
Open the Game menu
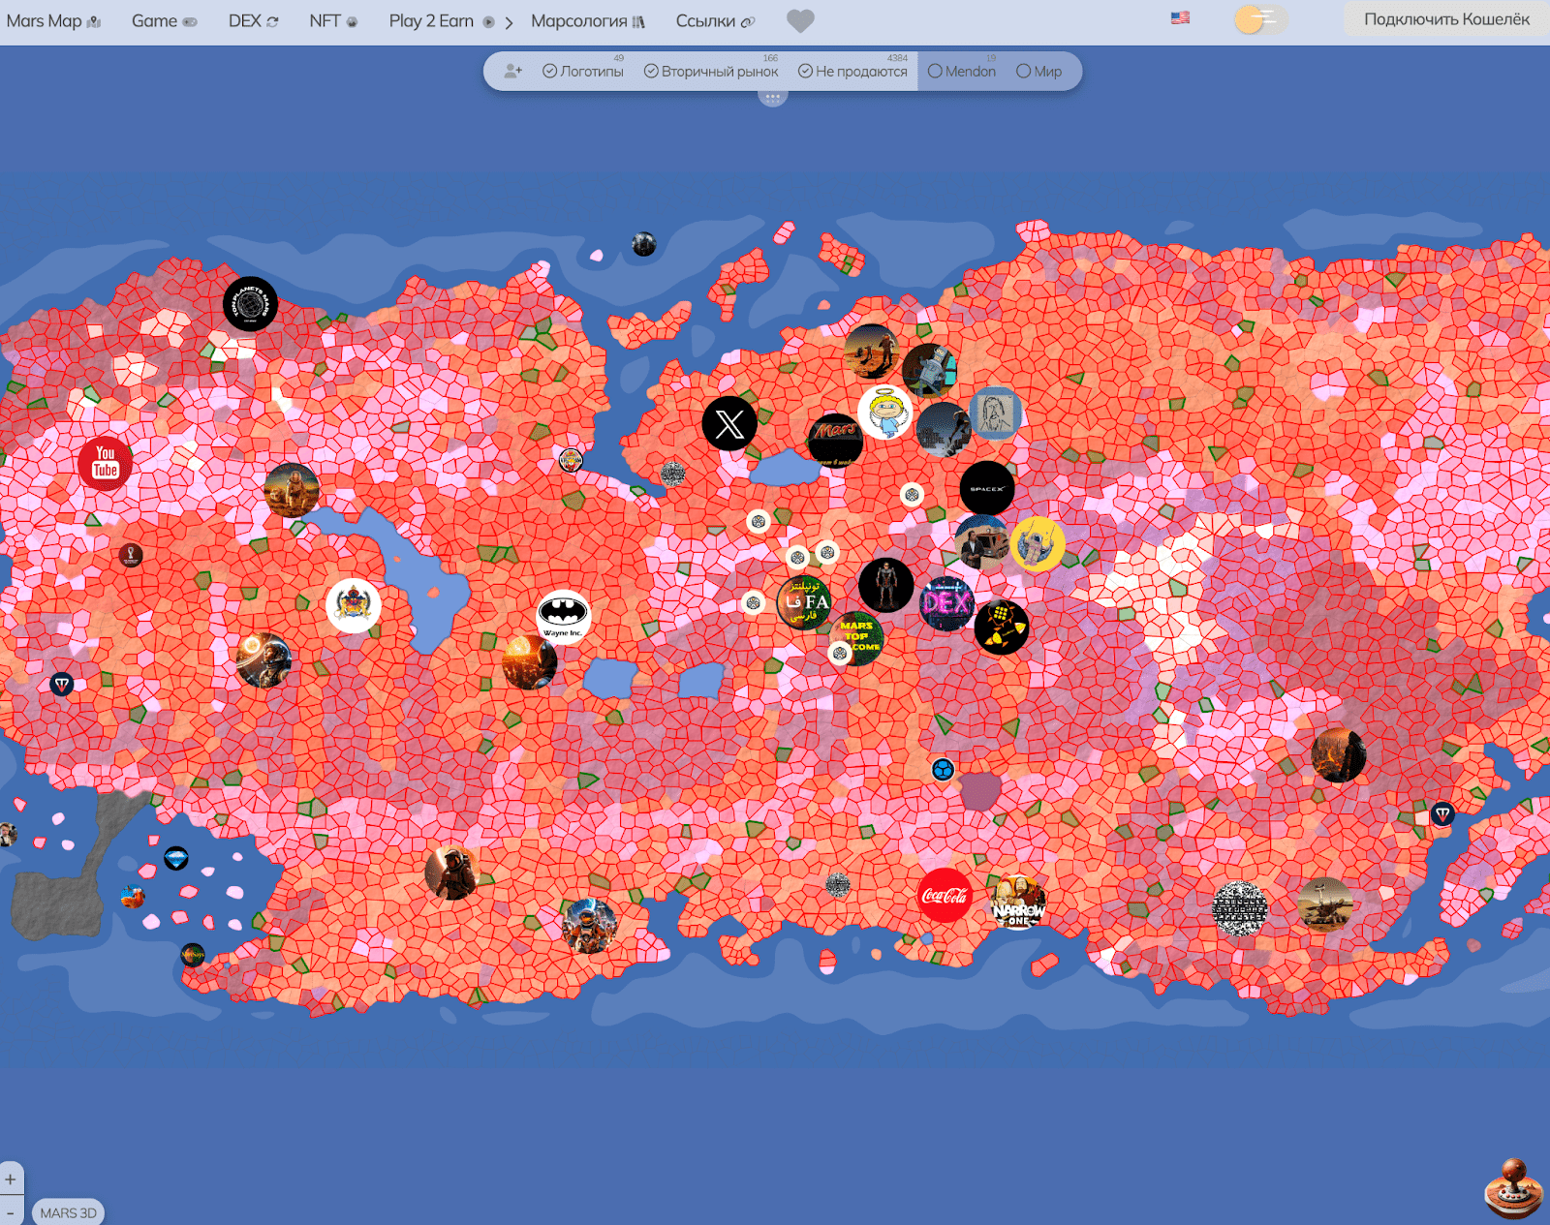click(165, 21)
